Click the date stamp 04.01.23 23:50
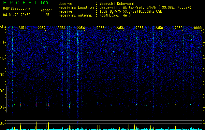 click(x=17, y=15)
